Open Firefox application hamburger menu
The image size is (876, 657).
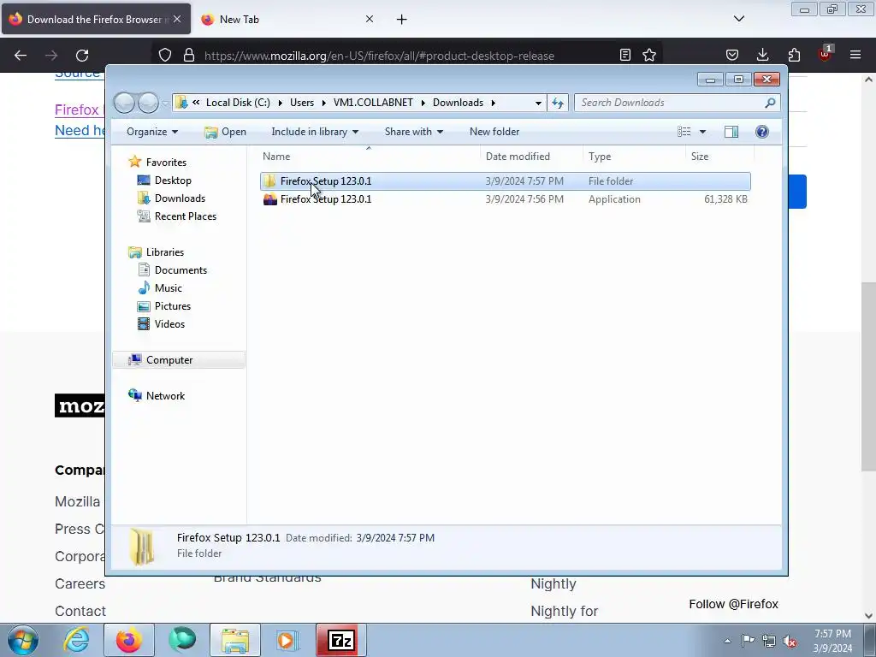[855, 55]
